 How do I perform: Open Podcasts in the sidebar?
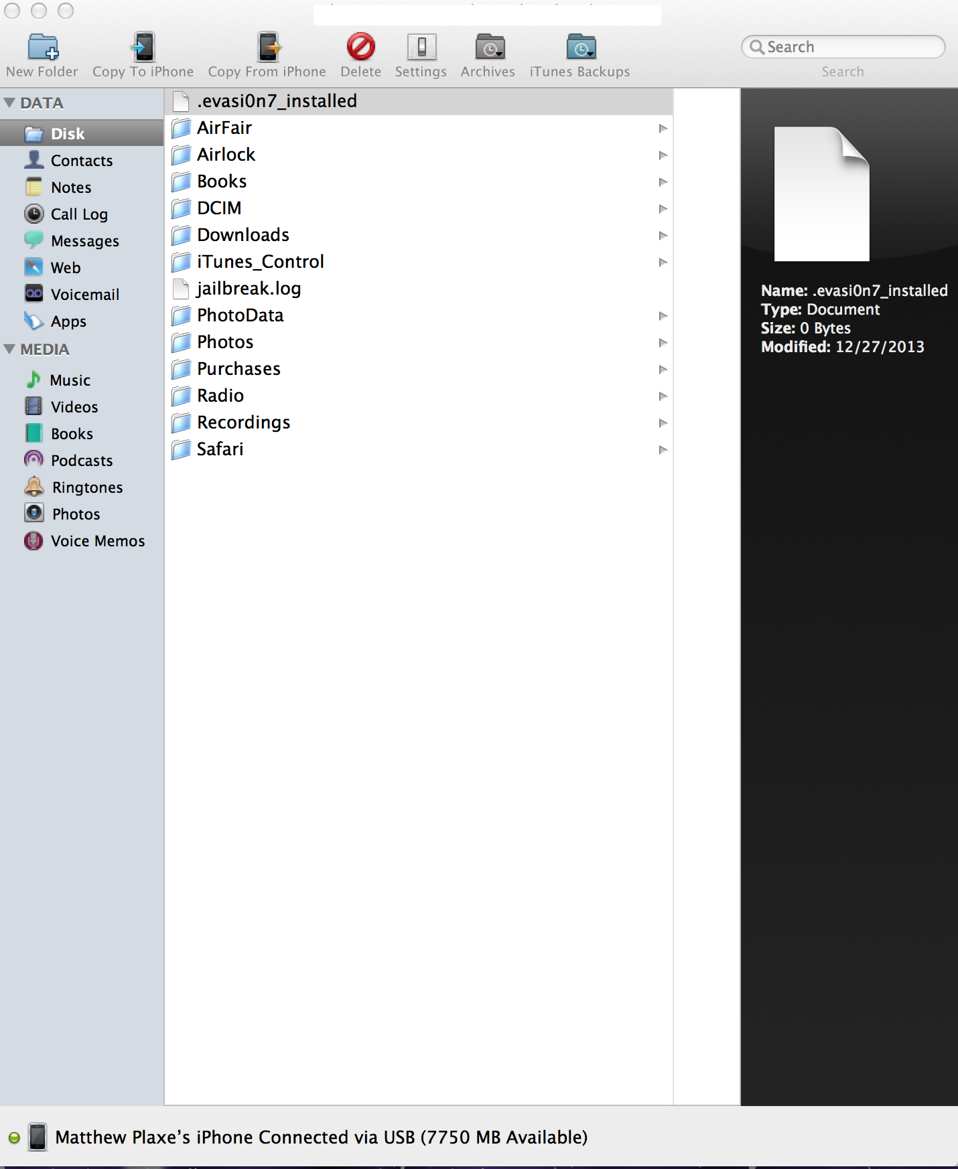[82, 460]
